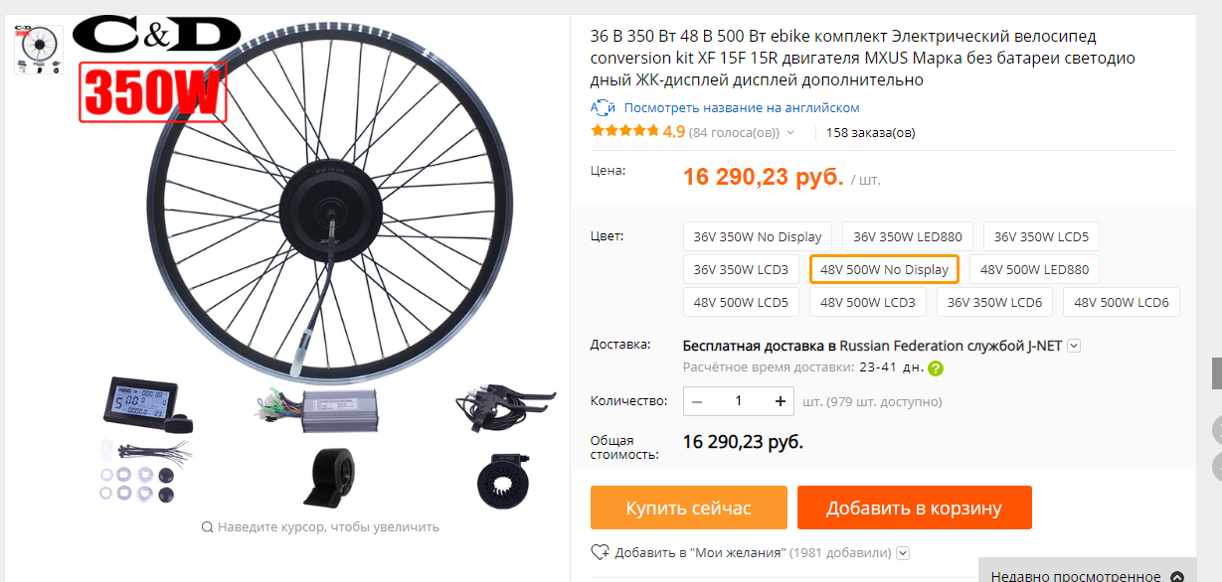Expand the wishlist dropdown arrow
The height and width of the screenshot is (582, 1222).
click(x=903, y=553)
